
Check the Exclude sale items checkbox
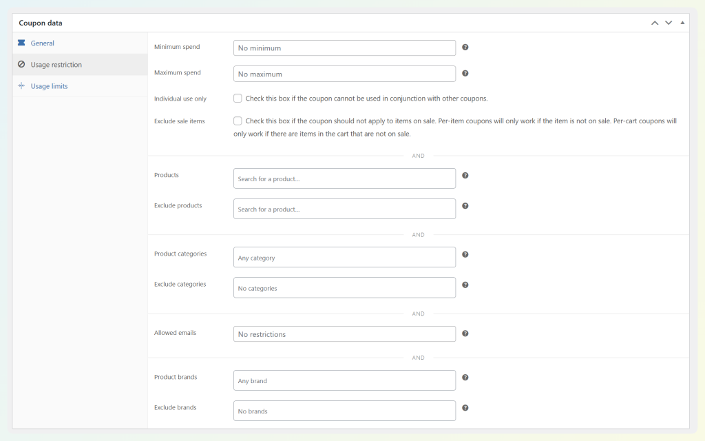(238, 121)
